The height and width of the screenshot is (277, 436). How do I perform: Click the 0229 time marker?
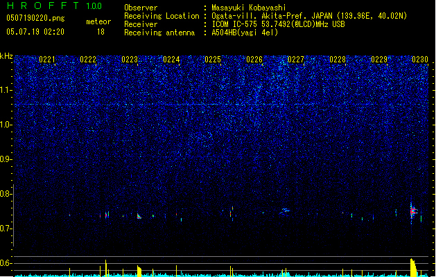[379, 60]
